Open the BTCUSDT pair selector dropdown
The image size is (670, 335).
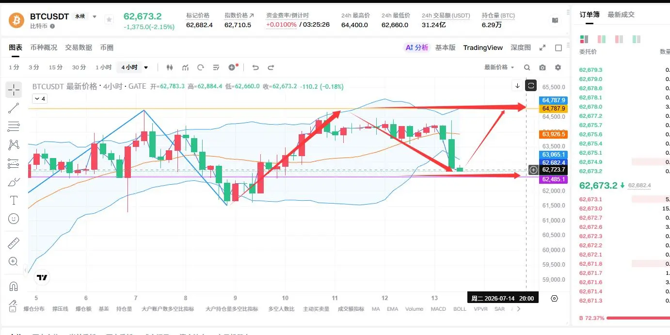[x=95, y=16]
